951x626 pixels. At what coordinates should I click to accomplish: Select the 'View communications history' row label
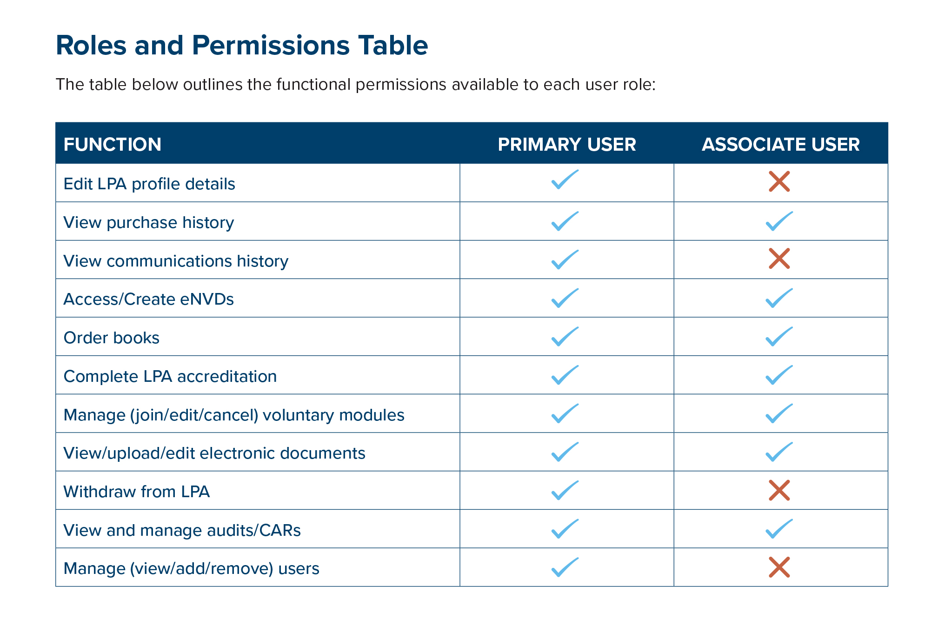click(176, 261)
